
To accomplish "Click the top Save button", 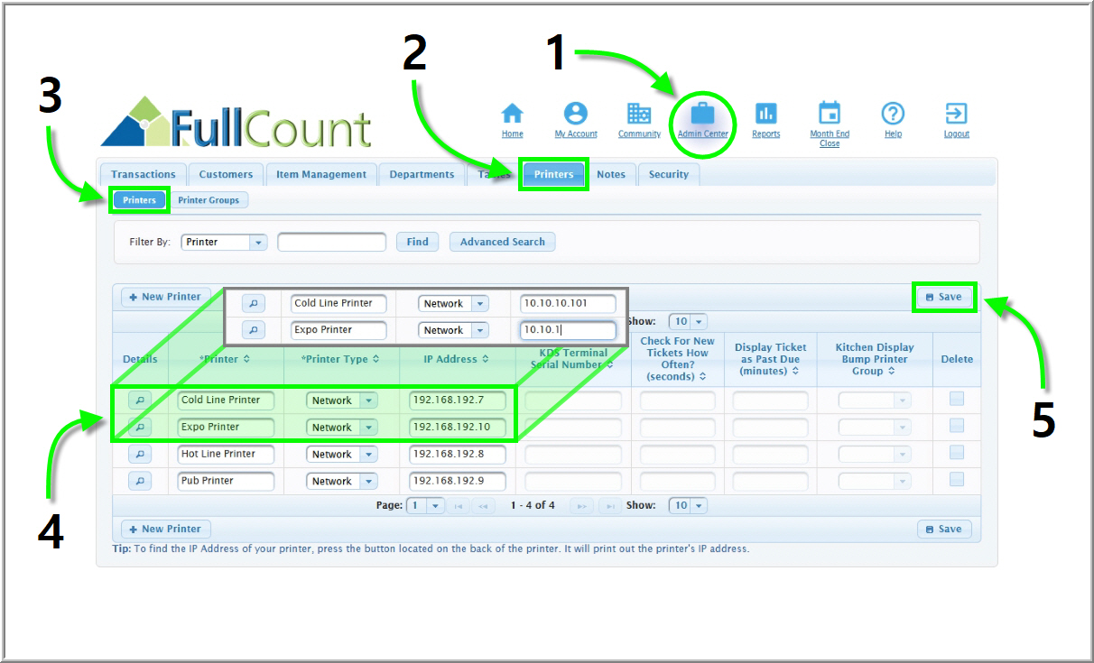I will (944, 297).
